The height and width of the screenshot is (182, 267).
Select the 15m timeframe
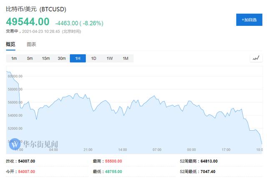tap(45, 58)
